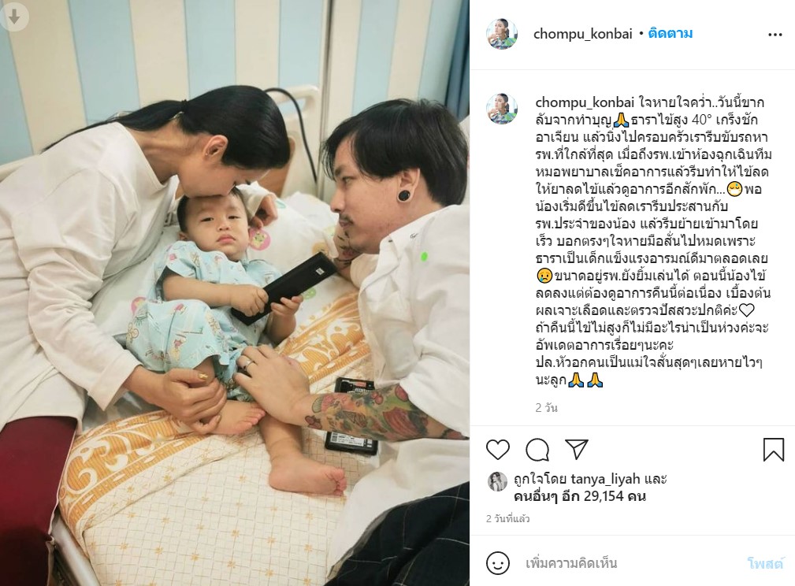Open chompu_konbai profile from header username
Screen dimensions: 795x586
pyautogui.click(x=582, y=34)
